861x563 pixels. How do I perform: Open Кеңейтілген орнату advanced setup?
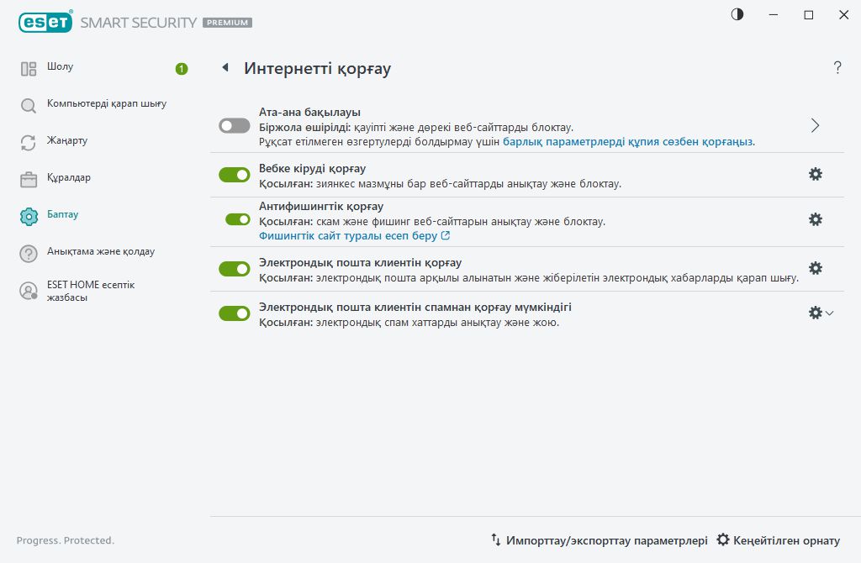(779, 540)
